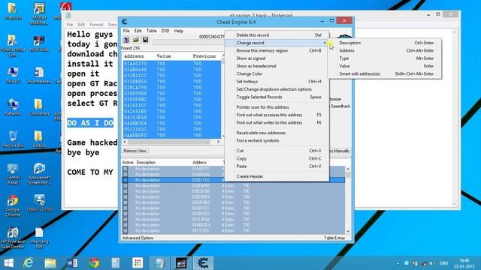The width and height of the screenshot is (481, 270).
Task: Tick the Active checkbox in the first address-list row
Action: 126,169
